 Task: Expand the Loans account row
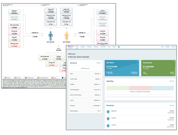point(85,100)
